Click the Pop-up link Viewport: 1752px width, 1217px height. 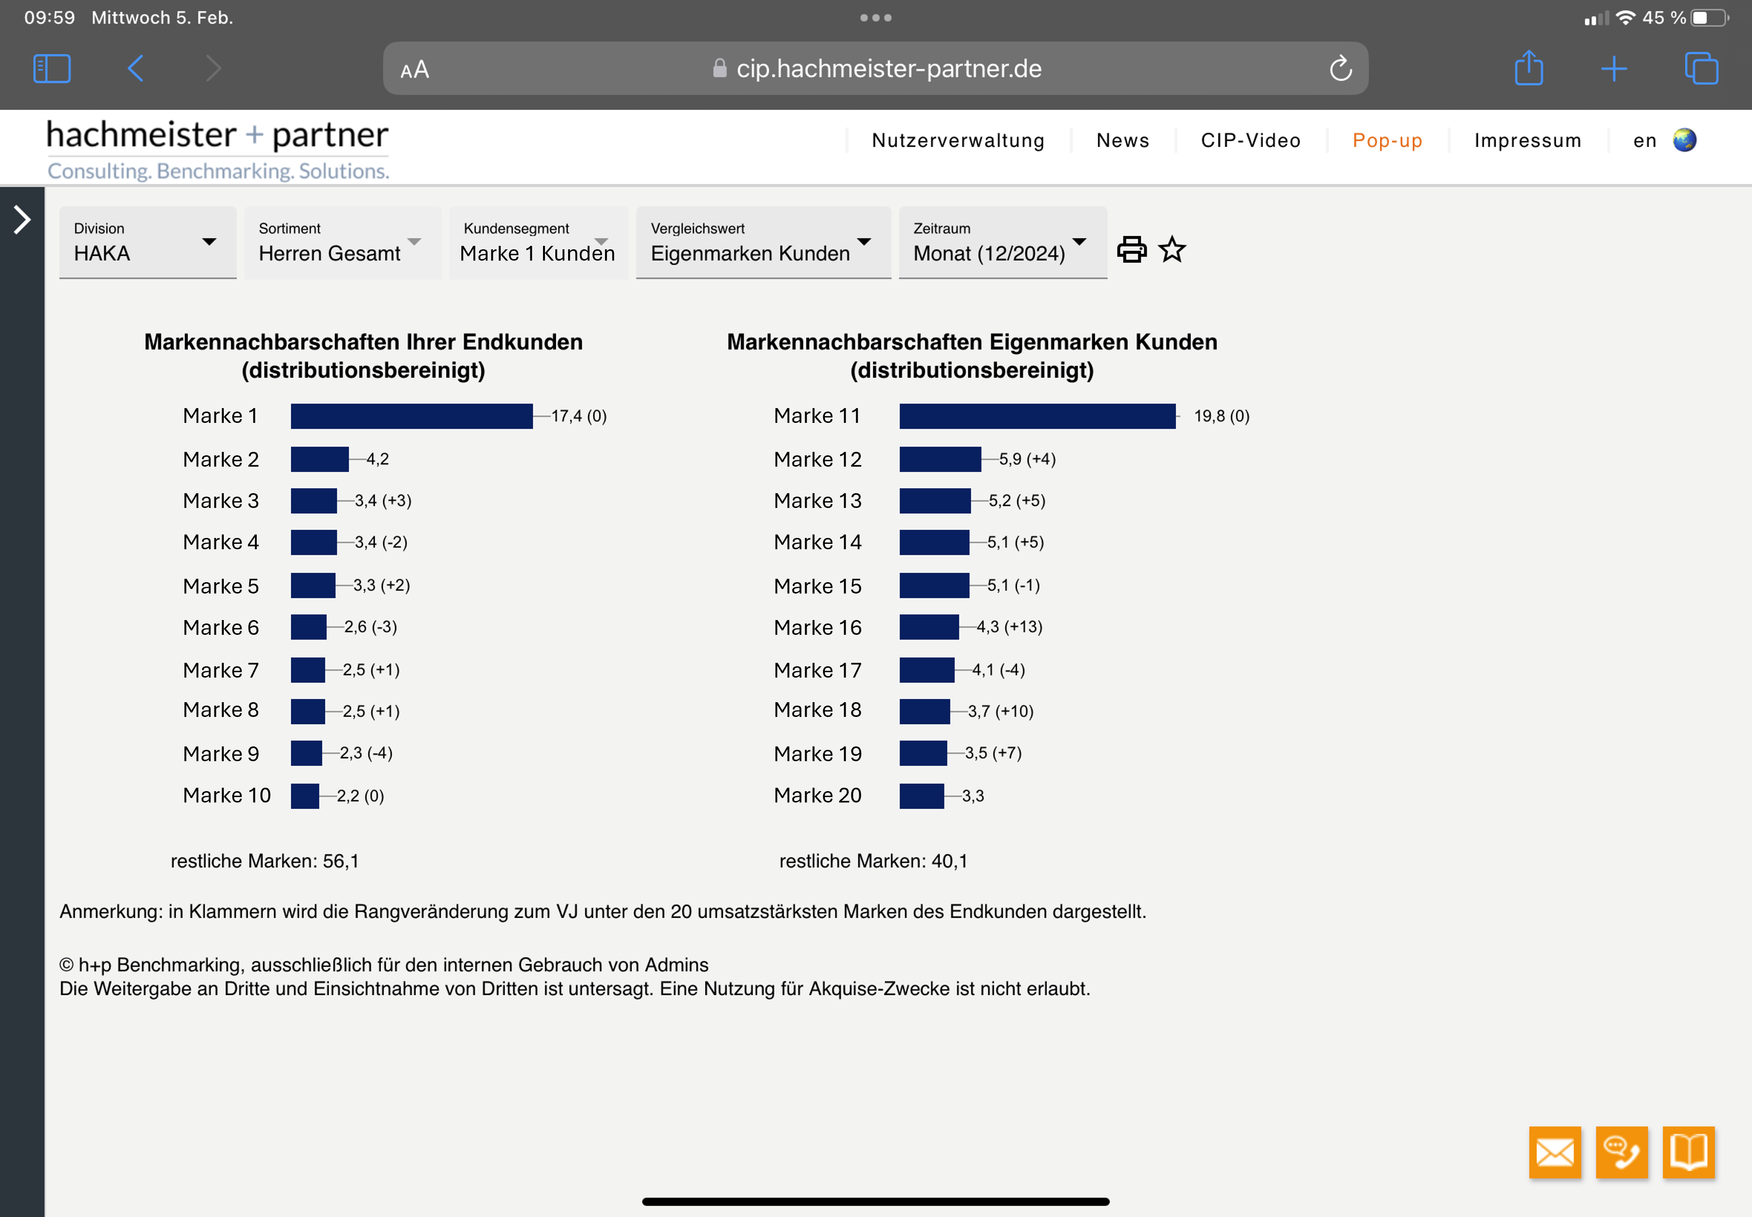click(x=1387, y=140)
